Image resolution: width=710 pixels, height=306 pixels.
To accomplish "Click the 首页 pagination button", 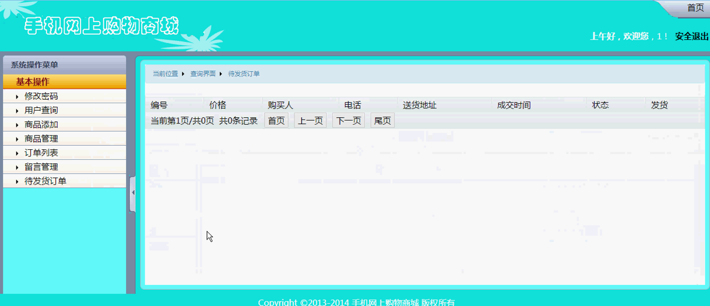I will click(276, 121).
